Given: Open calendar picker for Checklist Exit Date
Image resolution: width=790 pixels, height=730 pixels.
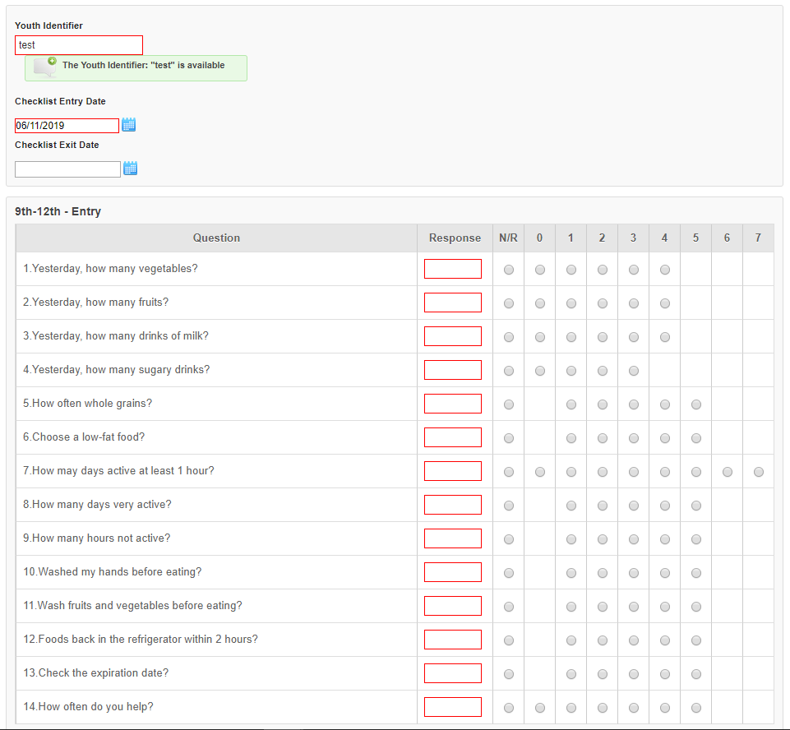Looking at the screenshot, I should click(130, 169).
